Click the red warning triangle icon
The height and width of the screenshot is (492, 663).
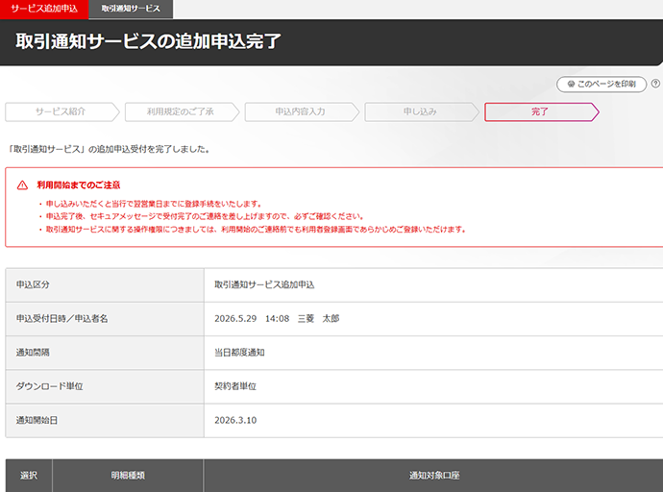(22, 184)
